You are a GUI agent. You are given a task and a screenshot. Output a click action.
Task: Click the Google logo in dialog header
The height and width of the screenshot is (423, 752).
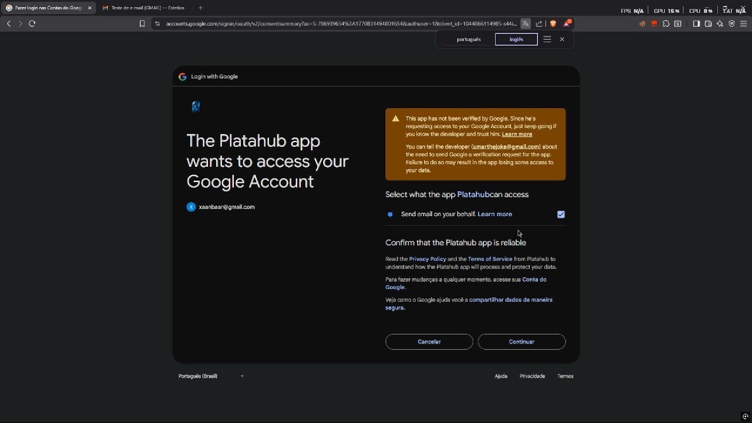tap(183, 76)
